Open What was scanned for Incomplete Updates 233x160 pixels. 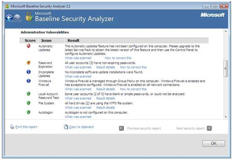click(78, 76)
